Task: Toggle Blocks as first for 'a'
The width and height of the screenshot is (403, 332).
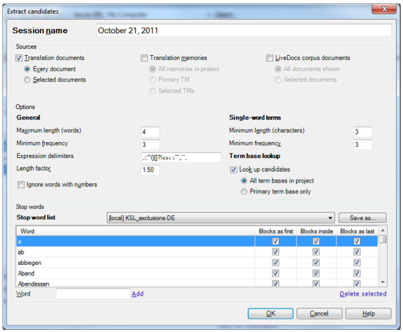Action: (x=276, y=241)
